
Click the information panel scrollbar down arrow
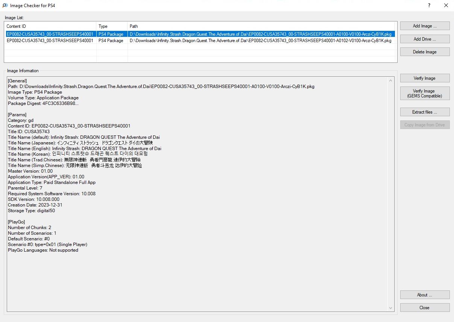[391, 308]
